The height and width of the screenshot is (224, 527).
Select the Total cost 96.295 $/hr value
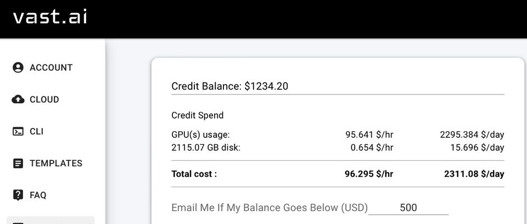(x=369, y=174)
